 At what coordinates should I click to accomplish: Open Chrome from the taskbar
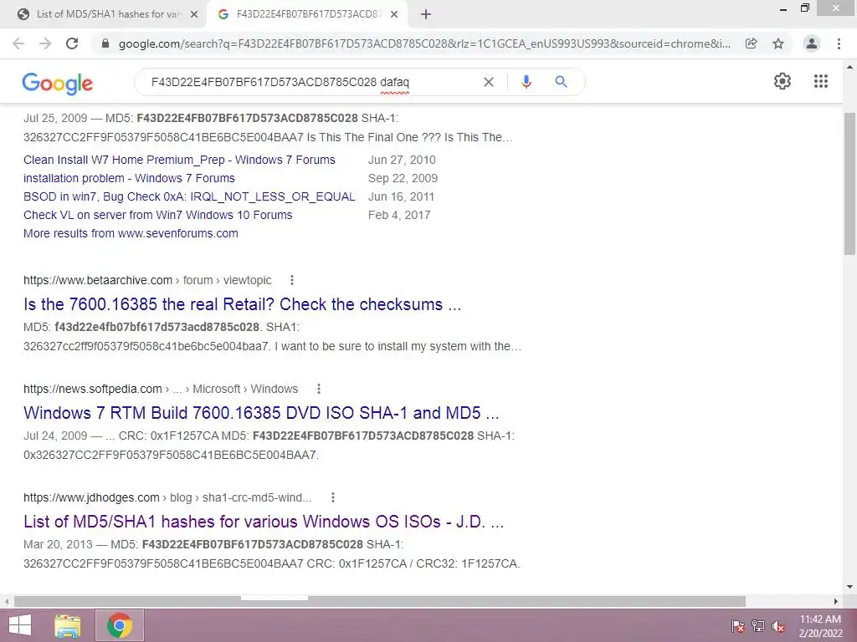(x=119, y=625)
